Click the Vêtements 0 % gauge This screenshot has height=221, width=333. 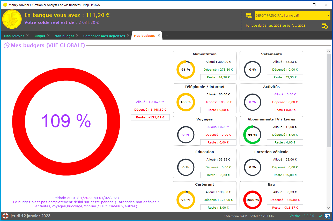pos(252,70)
